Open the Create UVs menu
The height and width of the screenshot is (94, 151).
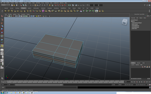click(56, 3)
